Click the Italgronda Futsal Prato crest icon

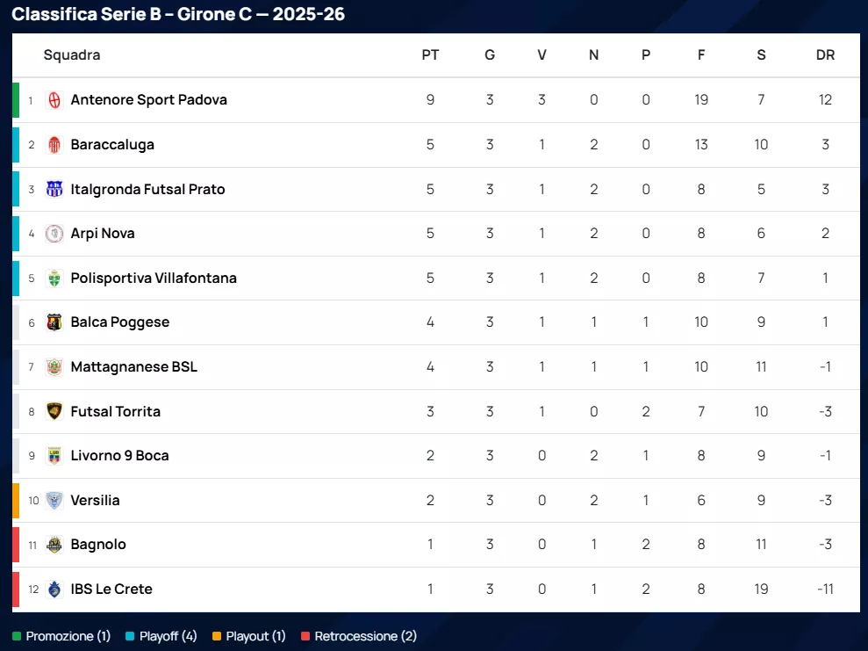point(54,190)
